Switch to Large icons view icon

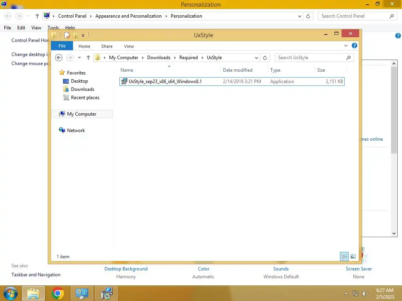[x=353, y=256]
